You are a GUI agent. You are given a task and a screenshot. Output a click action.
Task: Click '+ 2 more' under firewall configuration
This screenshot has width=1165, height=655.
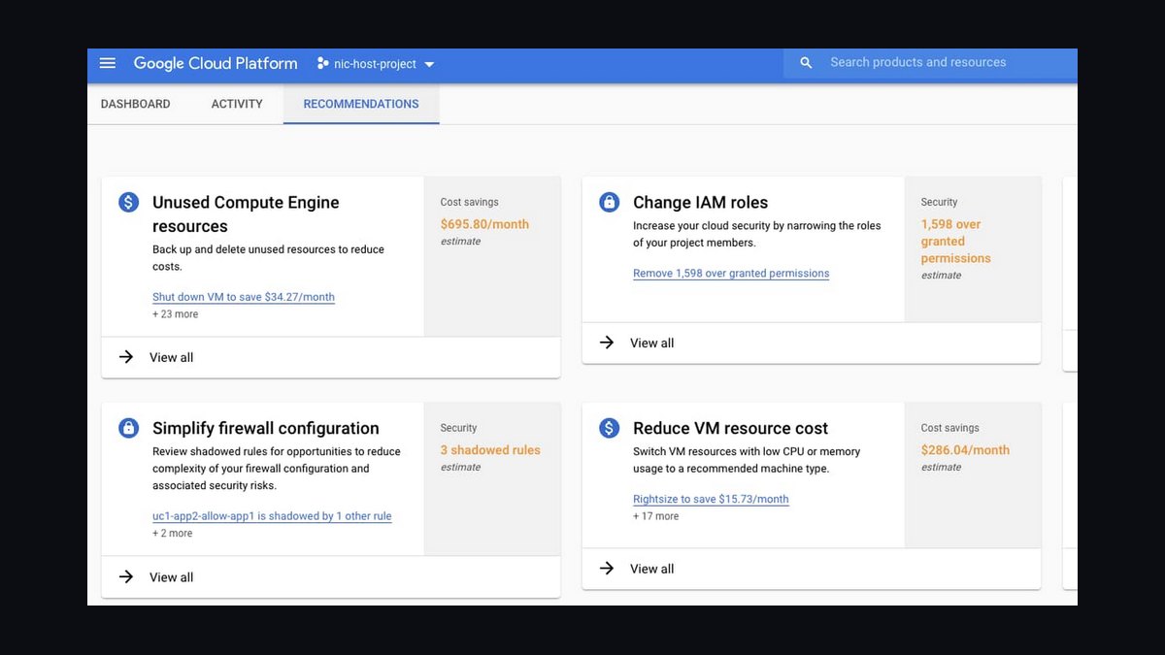pyautogui.click(x=172, y=534)
